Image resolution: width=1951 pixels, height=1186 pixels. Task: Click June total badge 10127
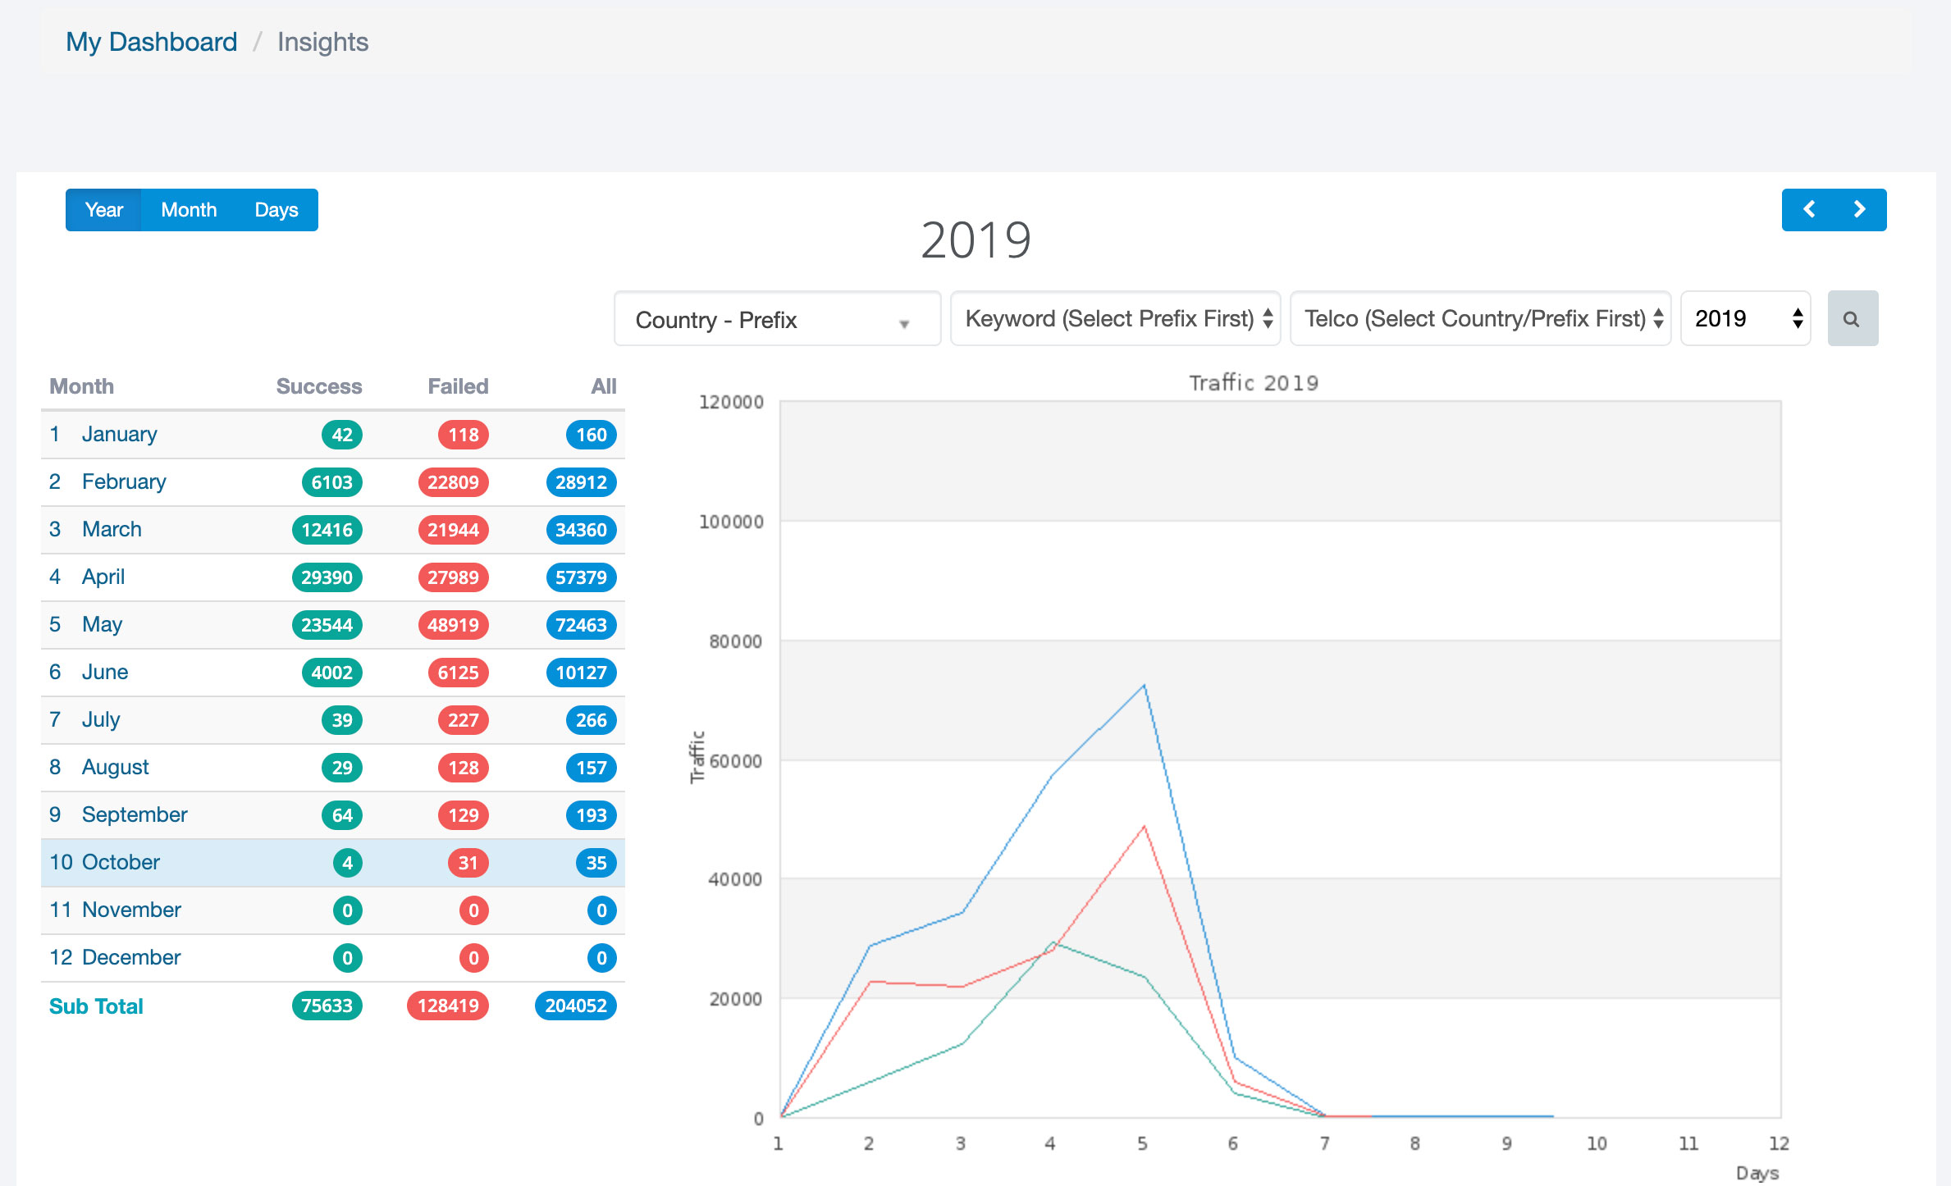pos(582,673)
